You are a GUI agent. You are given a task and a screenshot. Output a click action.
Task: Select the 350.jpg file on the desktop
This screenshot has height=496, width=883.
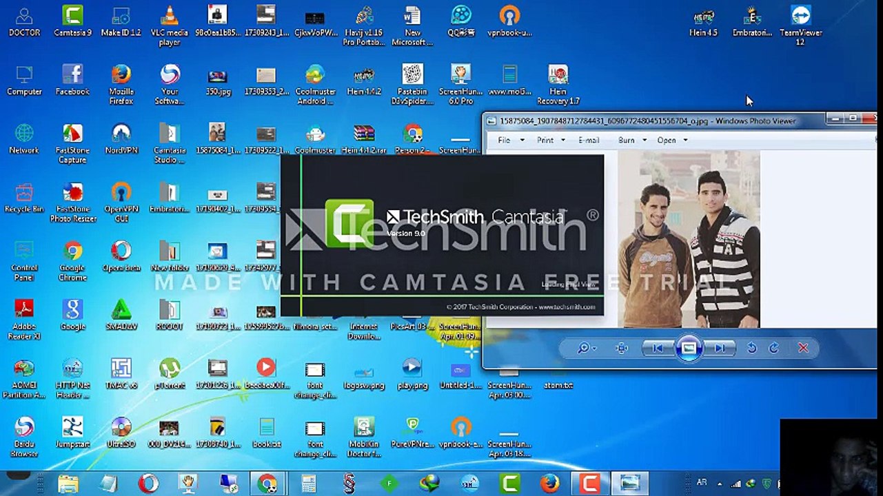(x=218, y=79)
